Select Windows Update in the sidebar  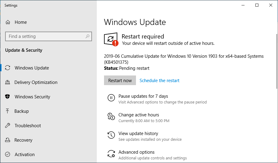point(32,68)
